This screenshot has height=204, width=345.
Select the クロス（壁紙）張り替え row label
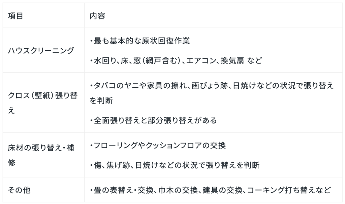pyautogui.click(x=42, y=96)
